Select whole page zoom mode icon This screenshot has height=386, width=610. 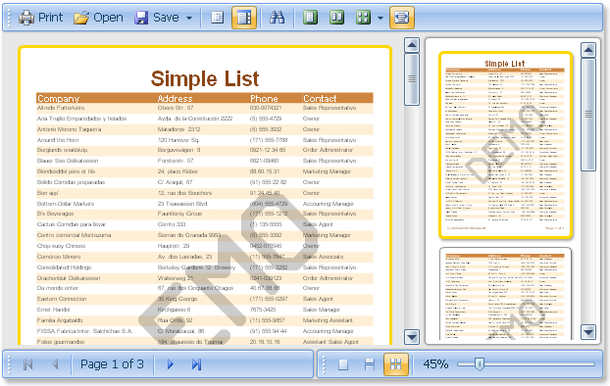[342, 364]
